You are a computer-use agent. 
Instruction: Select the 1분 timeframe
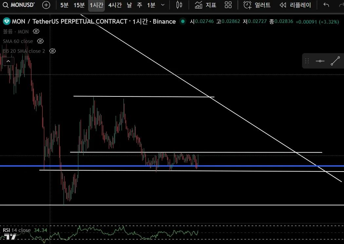151,5
